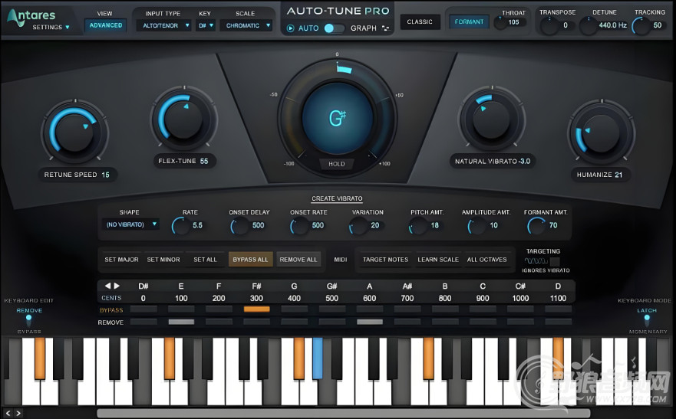The image size is (676, 419).
Task: Click the Onset Delay knob
Action: coord(240,225)
